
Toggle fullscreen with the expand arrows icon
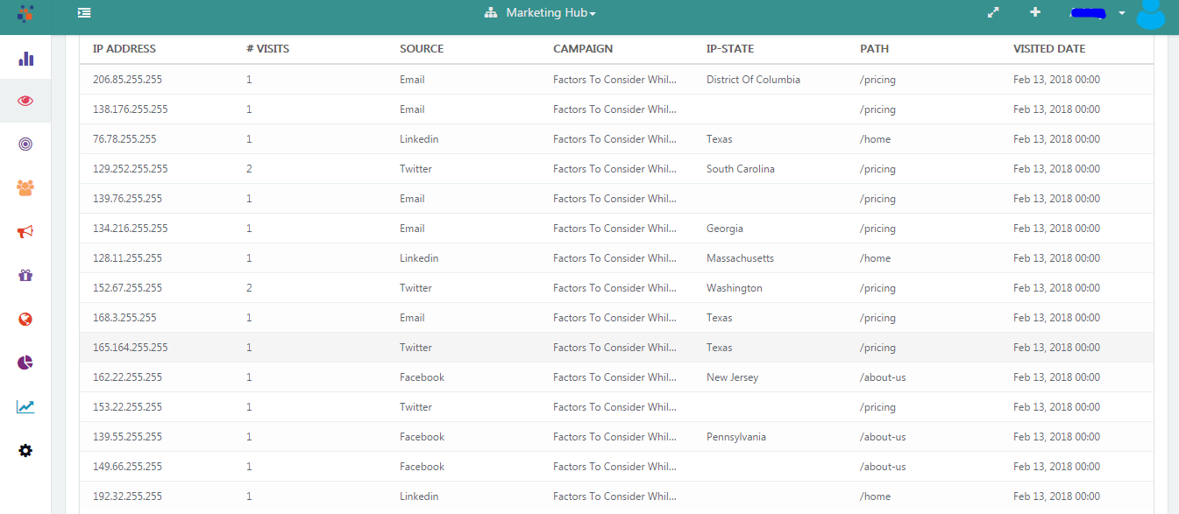(993, 13)
